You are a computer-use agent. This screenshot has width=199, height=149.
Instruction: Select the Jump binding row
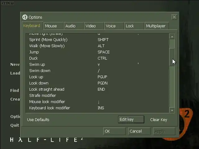[97, 52]
